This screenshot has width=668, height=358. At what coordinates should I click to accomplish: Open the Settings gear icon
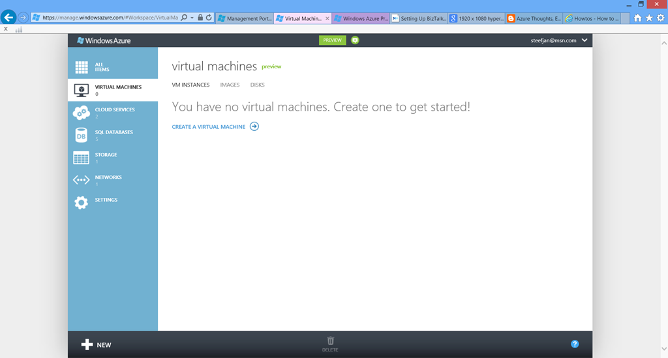pos(82,203)
